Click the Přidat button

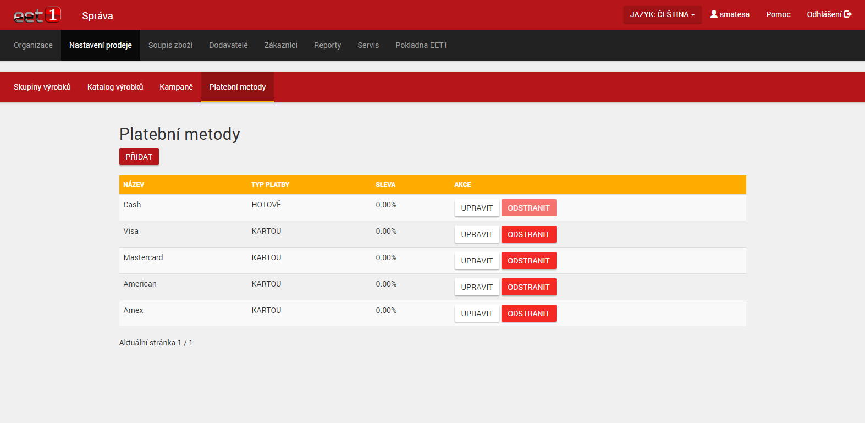(139, 157)
